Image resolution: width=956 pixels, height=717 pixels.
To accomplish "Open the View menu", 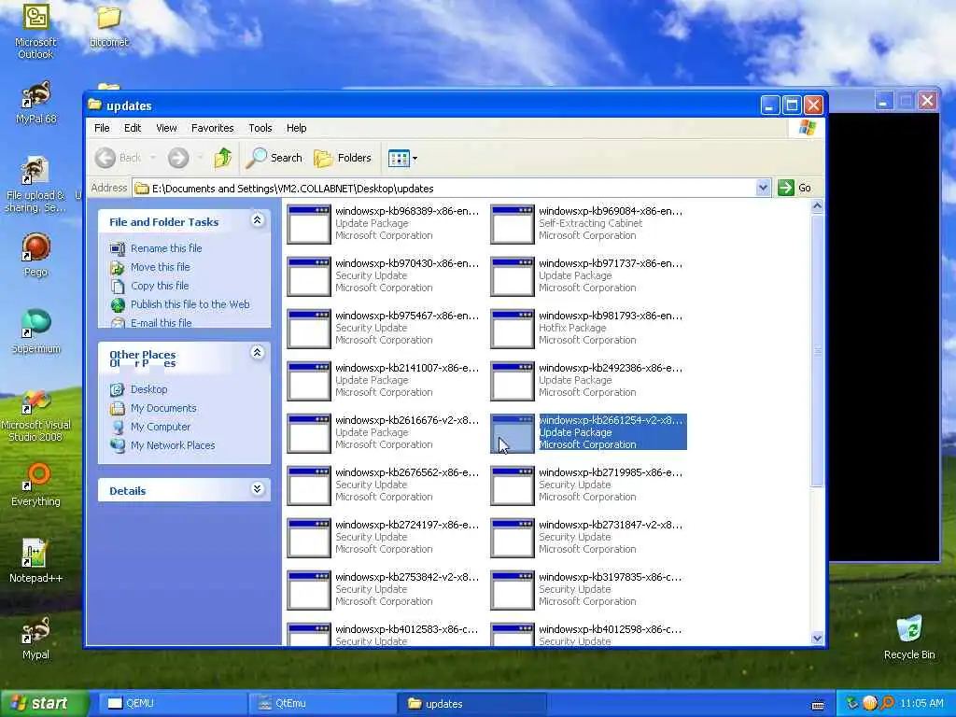I will (x=166, y=128).
